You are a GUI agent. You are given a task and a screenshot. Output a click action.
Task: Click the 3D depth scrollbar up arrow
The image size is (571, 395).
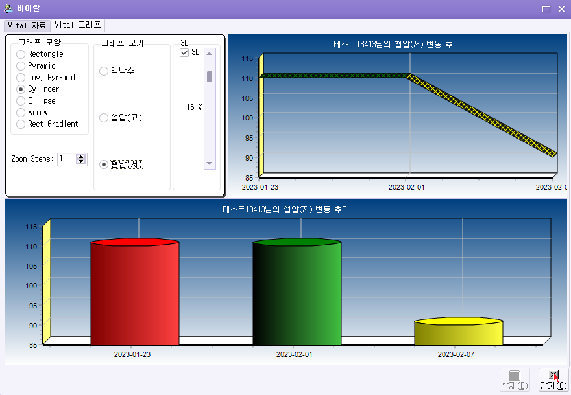tap(209, 53)
